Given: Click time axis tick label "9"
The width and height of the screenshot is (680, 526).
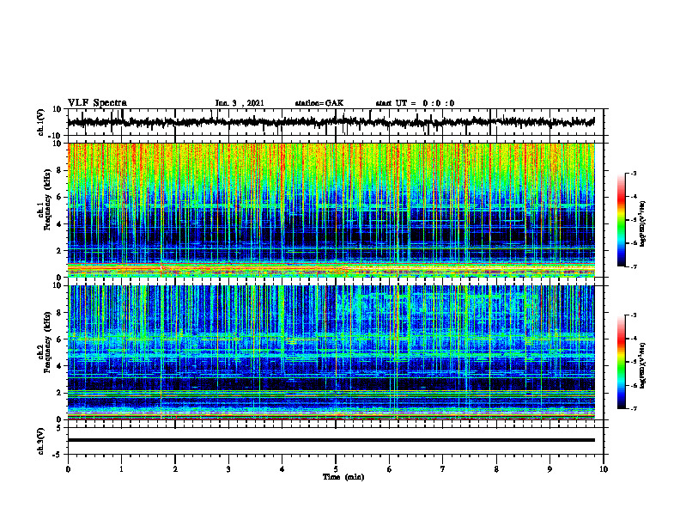Looking at the screenshot, I should coord(549,469).
